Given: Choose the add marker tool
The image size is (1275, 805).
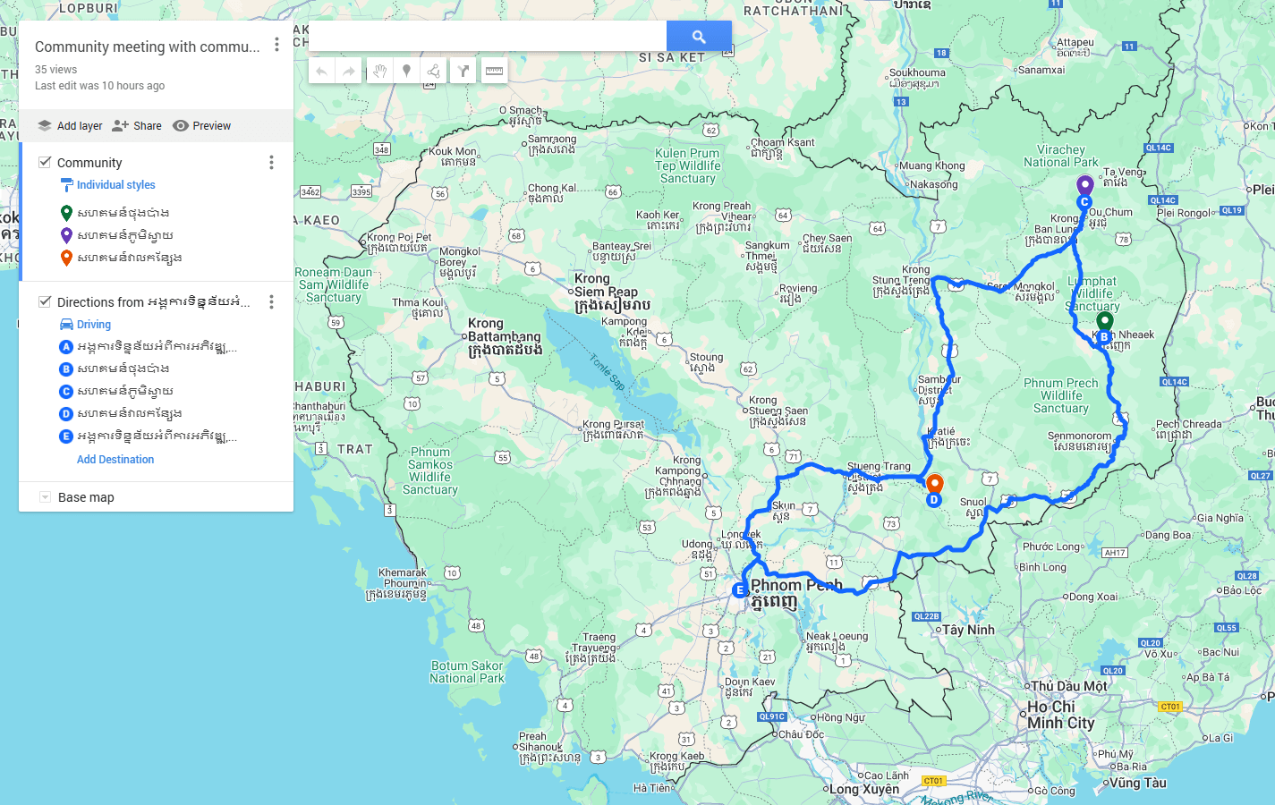Looking at the screenshot, I should click(x=406, y=71).
